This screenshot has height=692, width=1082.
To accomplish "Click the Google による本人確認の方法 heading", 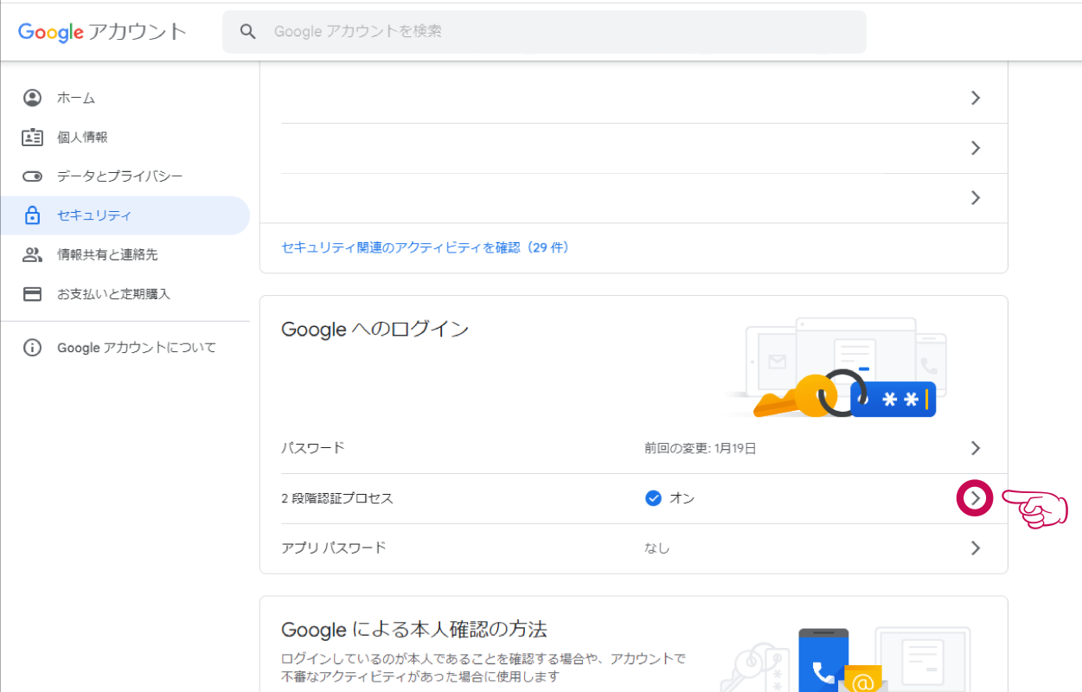I will pos(414,629).
